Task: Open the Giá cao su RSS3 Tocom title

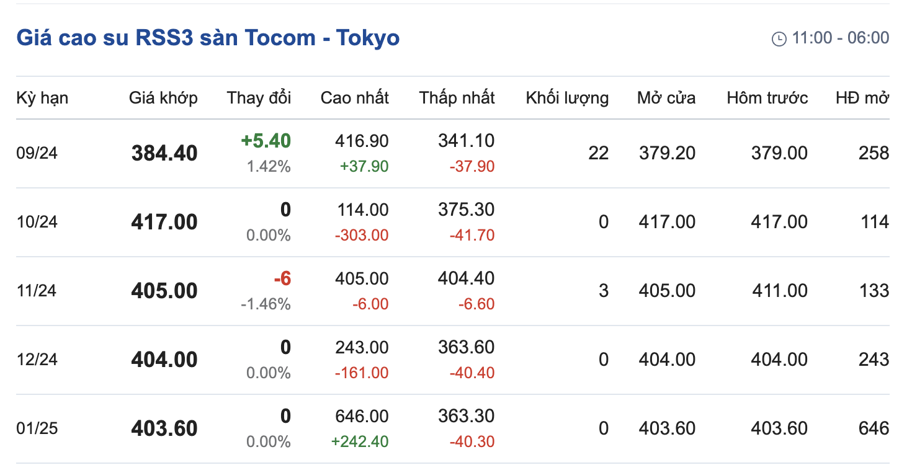Action: tap(208, 38)
